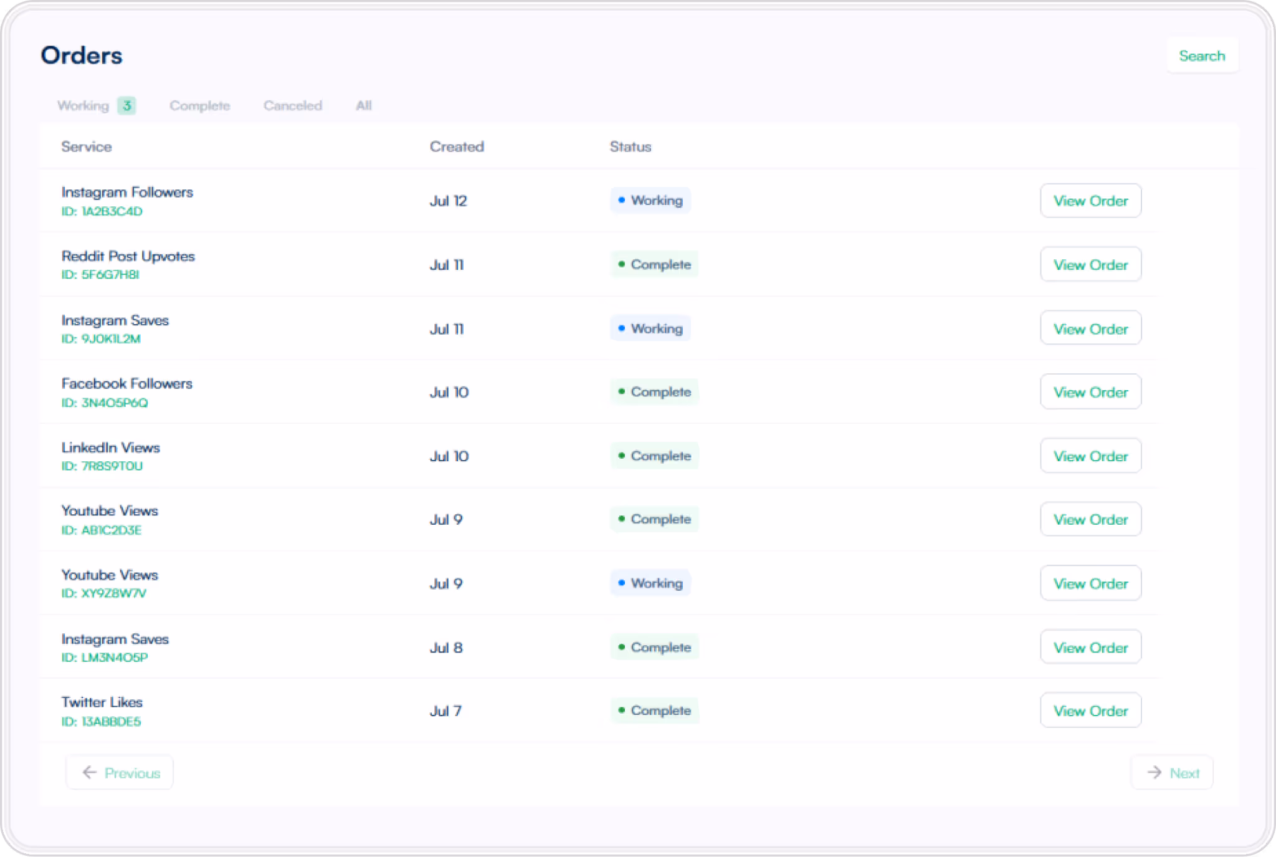Open View Order for Instagram Saves 9J0K1L2M
This screenshot has height=857, width=1276.
click(1090, 328)
